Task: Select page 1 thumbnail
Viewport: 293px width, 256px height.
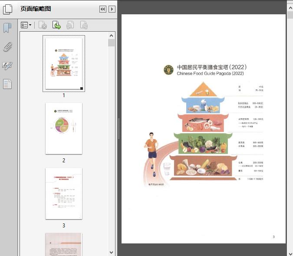Action: pos(64,63)
